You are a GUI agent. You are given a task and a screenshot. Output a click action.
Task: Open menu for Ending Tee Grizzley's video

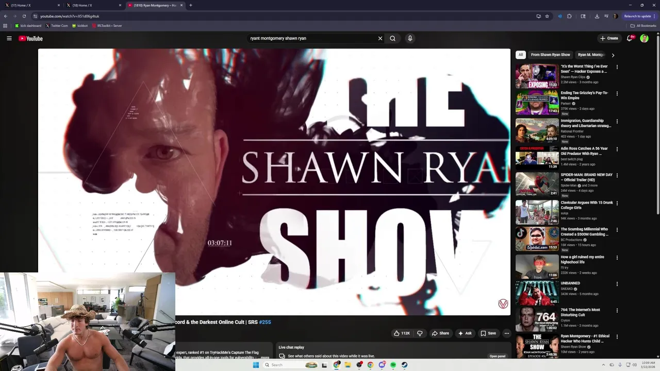[x=617, y=93]
